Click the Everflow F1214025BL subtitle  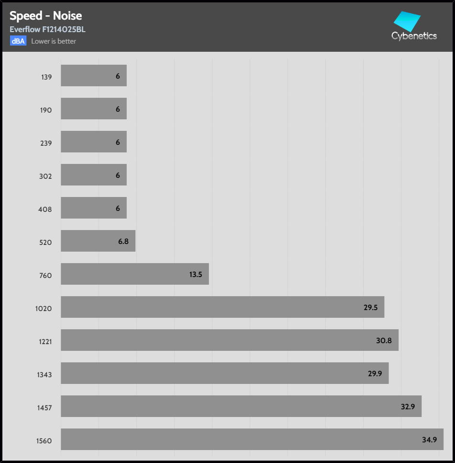pos(47,30)
